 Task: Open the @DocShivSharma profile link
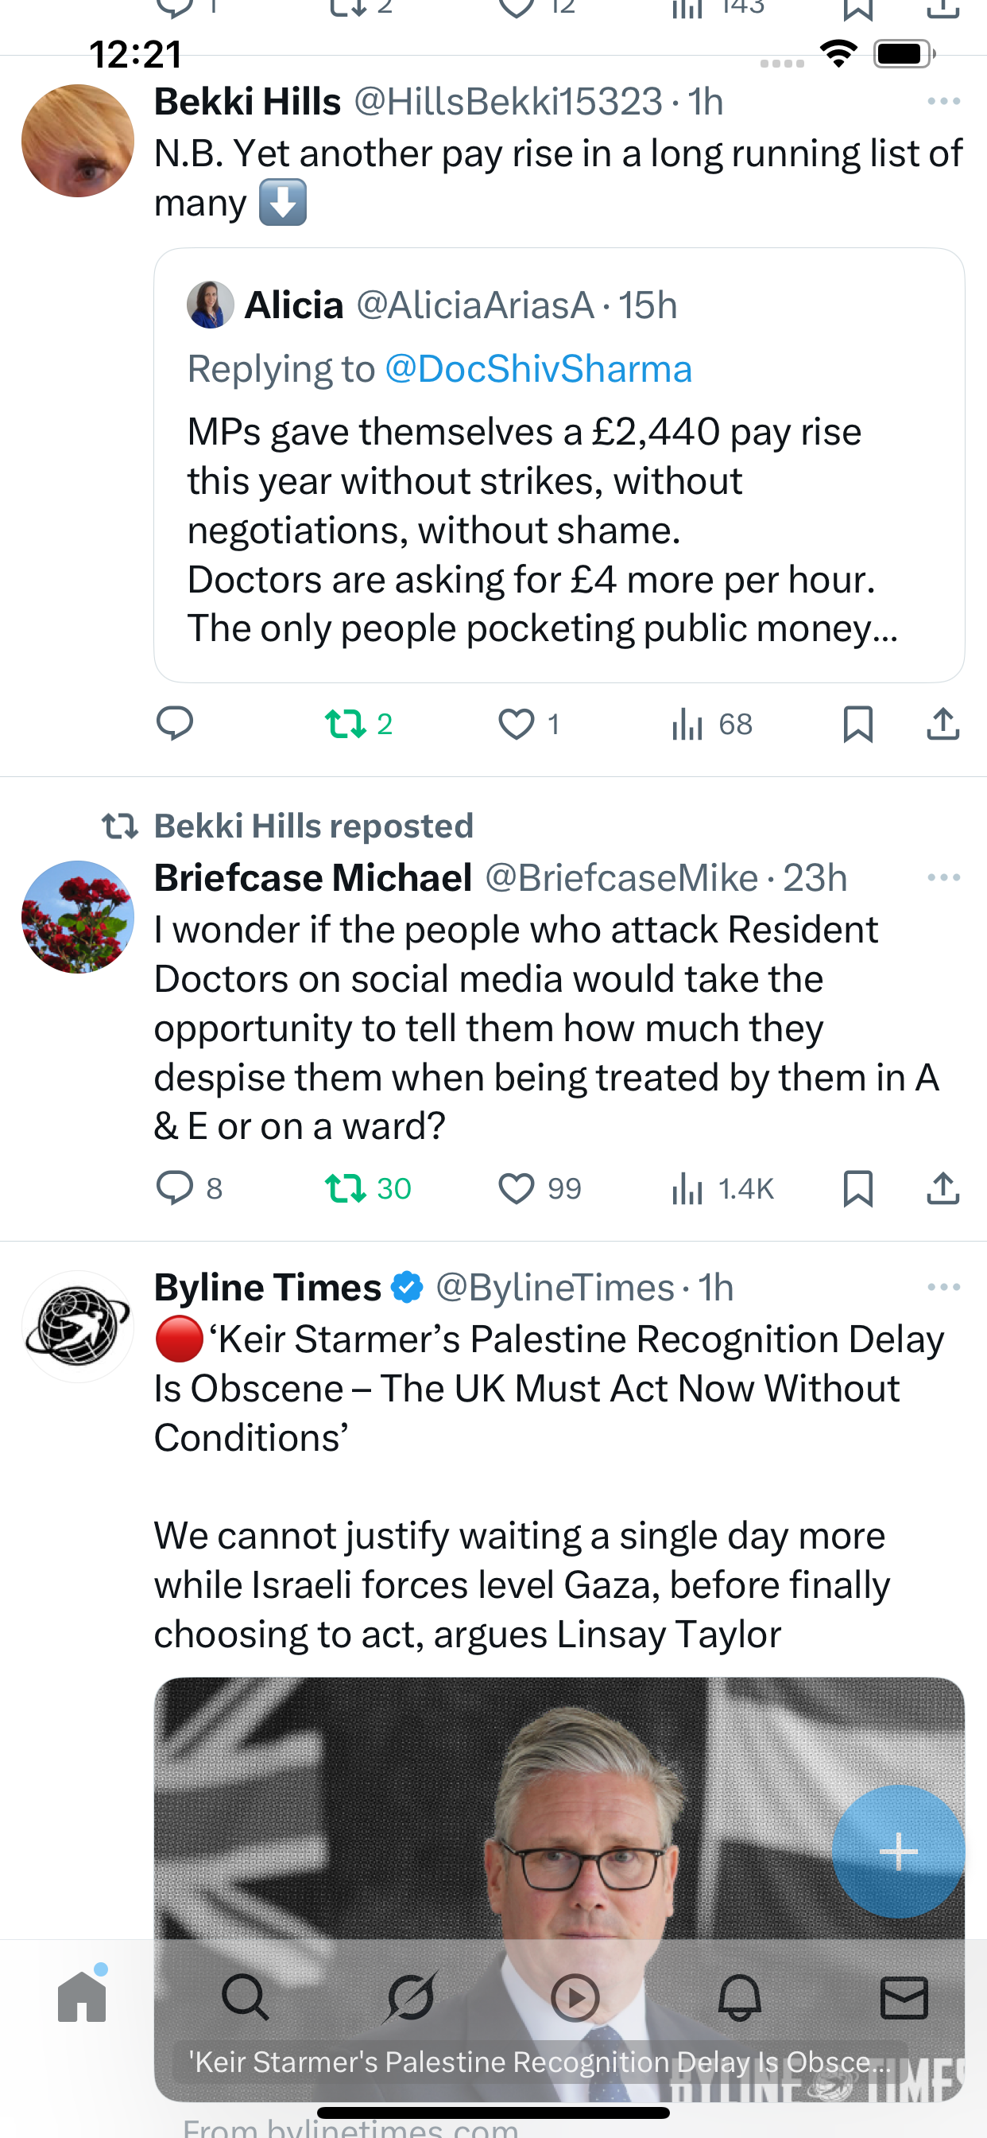tap(538, 368)
